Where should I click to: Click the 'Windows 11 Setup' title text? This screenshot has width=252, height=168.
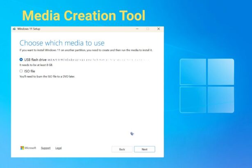pyautogui.click(x=29, y=29)
